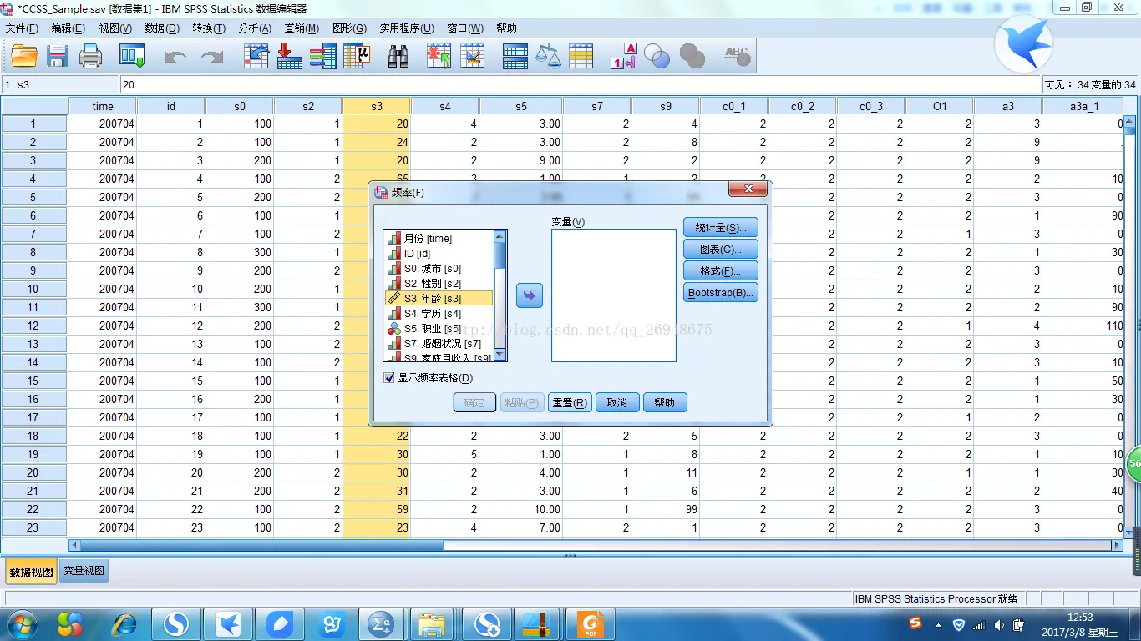Open the 分析(A) menu
This screenshot has height=641, width=1141.
pos(255,28)
